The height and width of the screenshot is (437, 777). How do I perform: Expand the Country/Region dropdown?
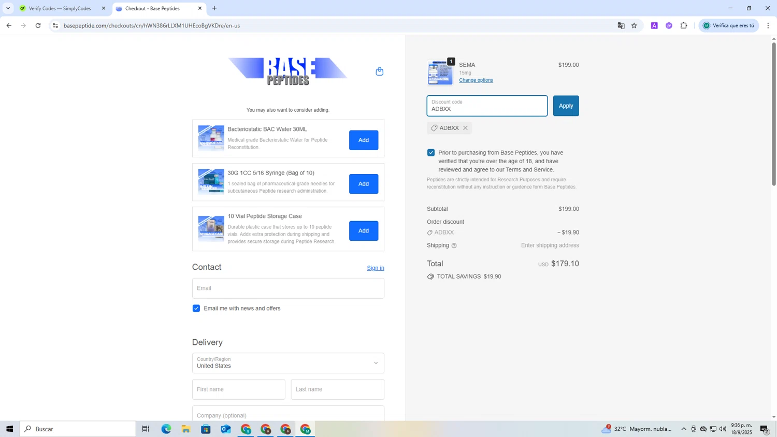(x=288, y=363)
